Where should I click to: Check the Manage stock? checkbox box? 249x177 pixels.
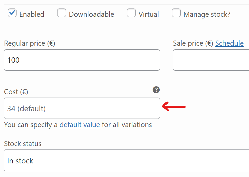pos(176,13)
